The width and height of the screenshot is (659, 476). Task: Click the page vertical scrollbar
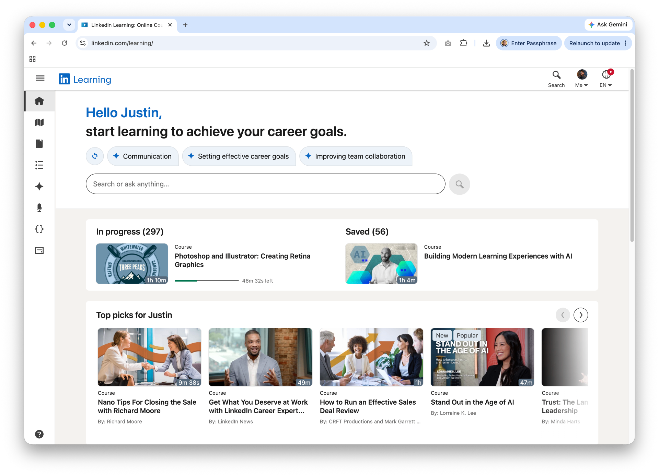[x=632, y=156]
